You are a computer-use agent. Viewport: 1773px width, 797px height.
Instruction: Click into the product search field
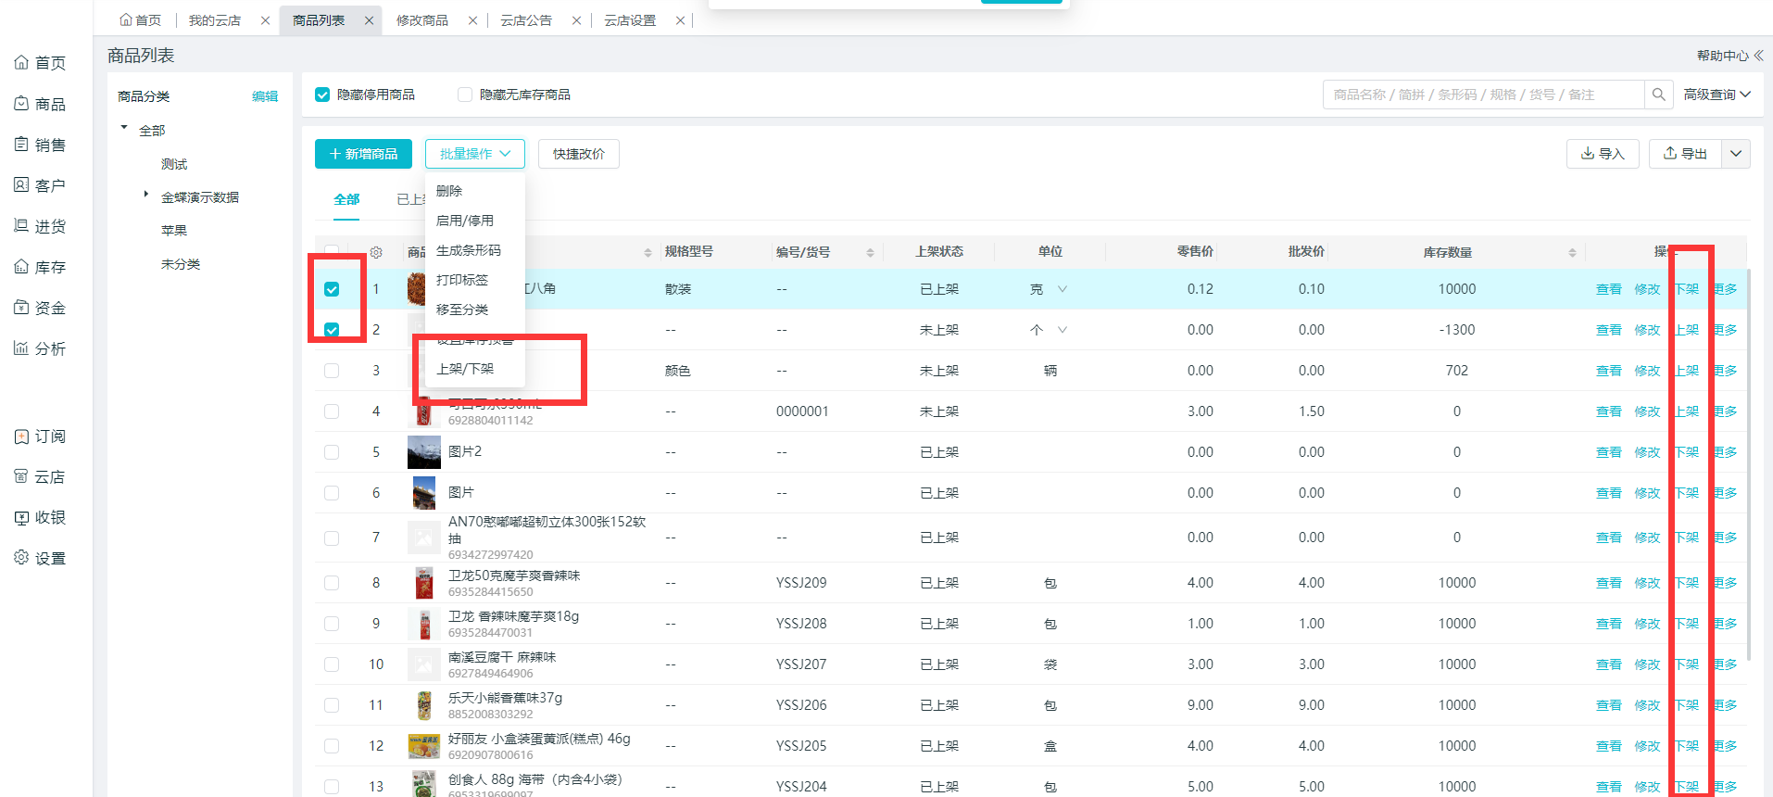click(1483, 95)
